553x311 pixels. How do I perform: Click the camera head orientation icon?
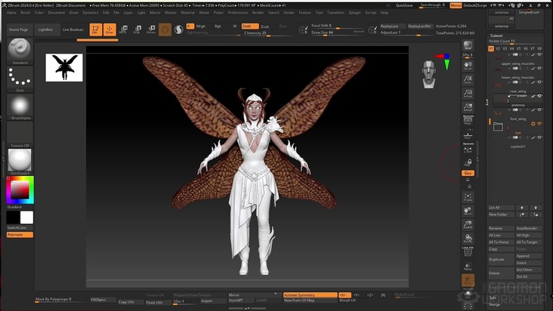point(429,74)
